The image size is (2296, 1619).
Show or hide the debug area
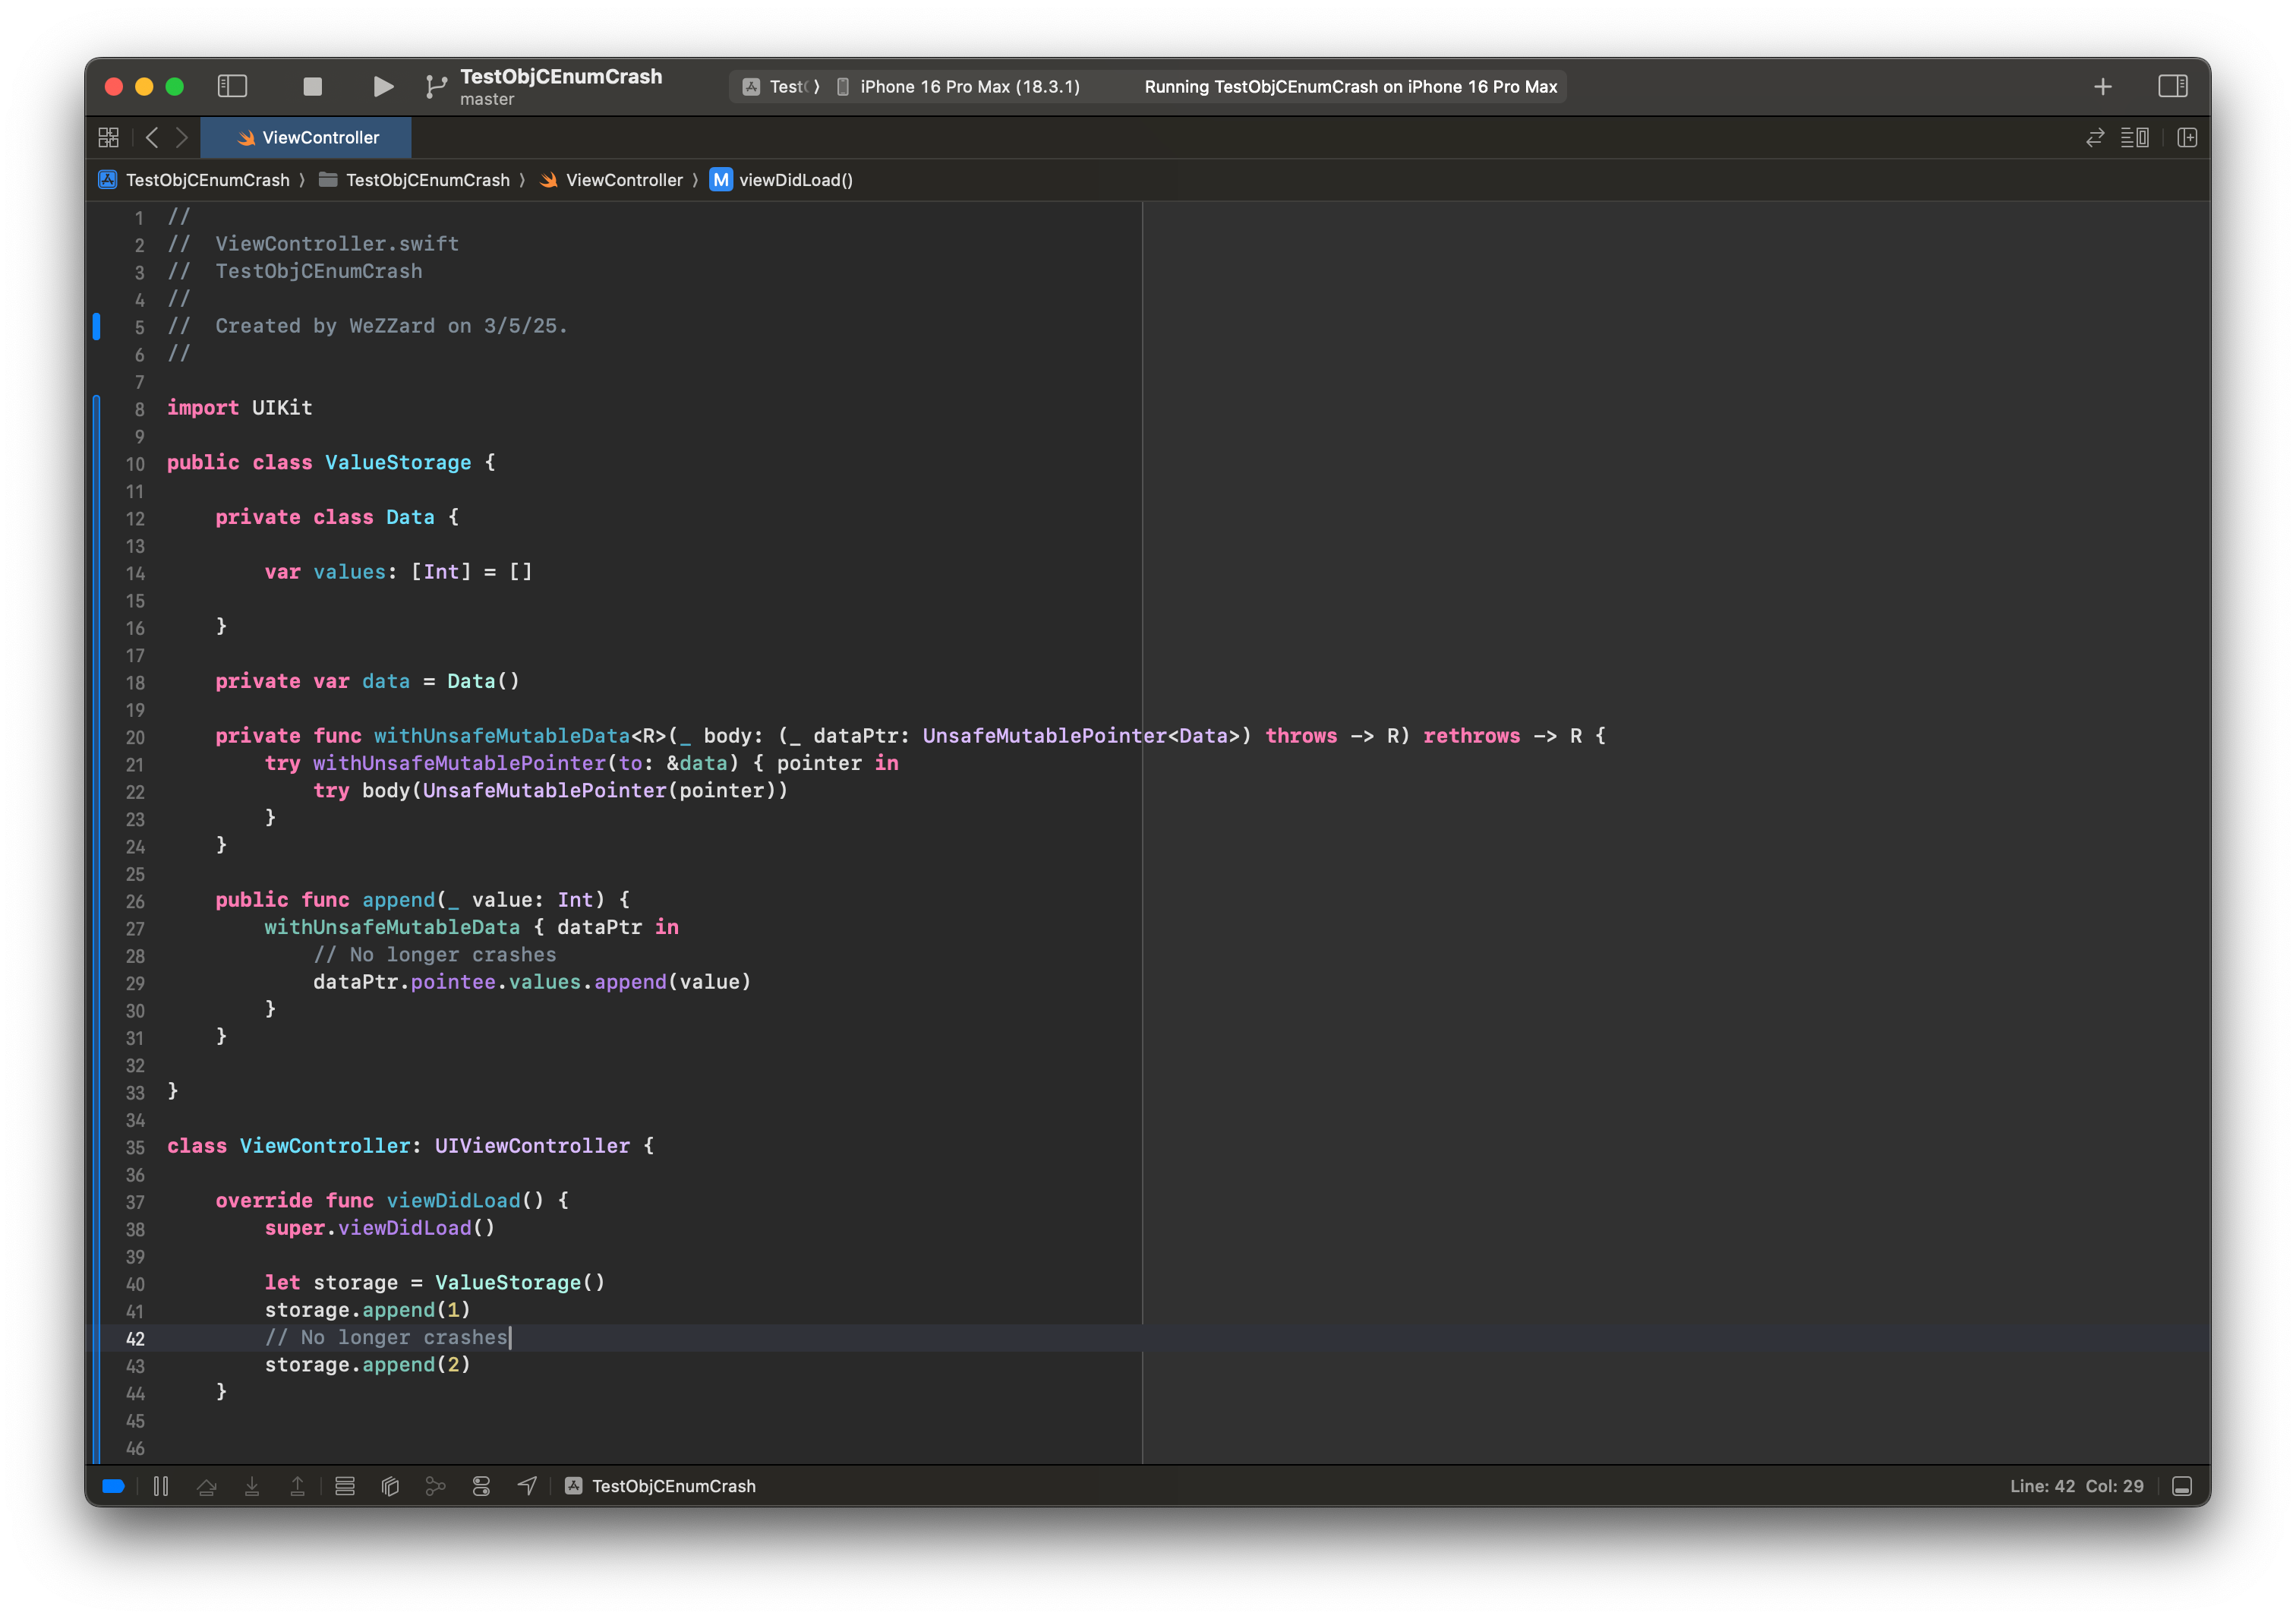point(2182,1486)
